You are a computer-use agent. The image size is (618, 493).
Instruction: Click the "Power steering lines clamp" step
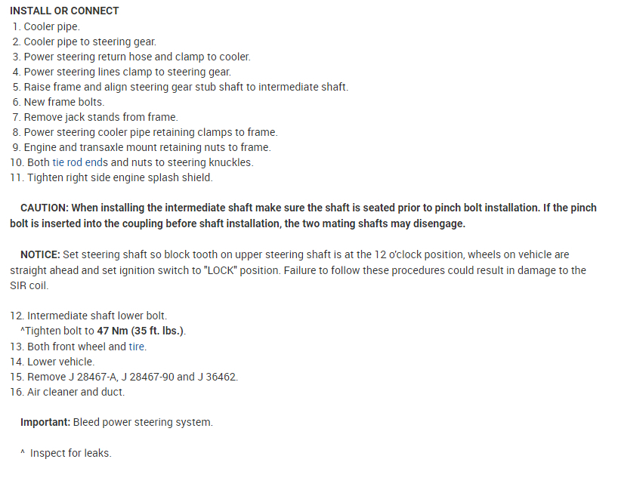[x=127, y=72]
